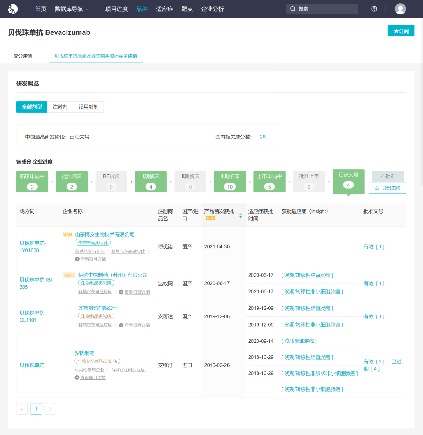
Task: Filter by BE试验 stage
Action: (111, 182)
